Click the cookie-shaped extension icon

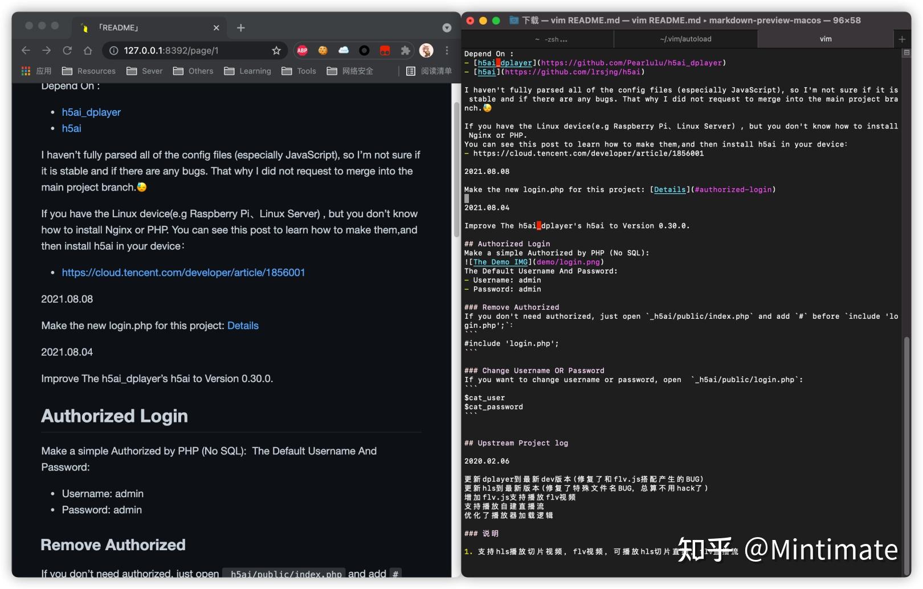coord(323,50)
